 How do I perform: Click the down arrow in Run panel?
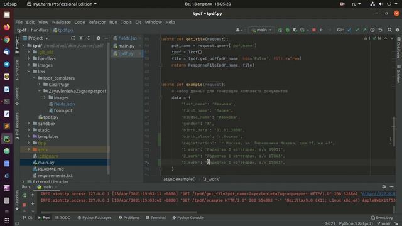coord(33,203)
